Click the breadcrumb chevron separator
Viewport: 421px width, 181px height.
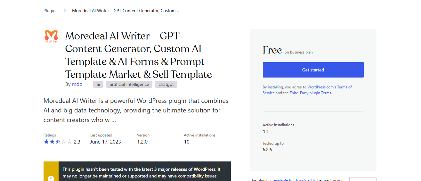click(x=65, y=11)
